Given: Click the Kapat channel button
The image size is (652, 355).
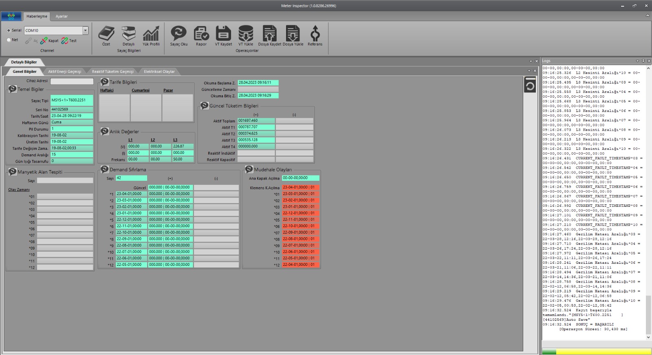Looking at the screenshot, I should (x=49, y=41).
